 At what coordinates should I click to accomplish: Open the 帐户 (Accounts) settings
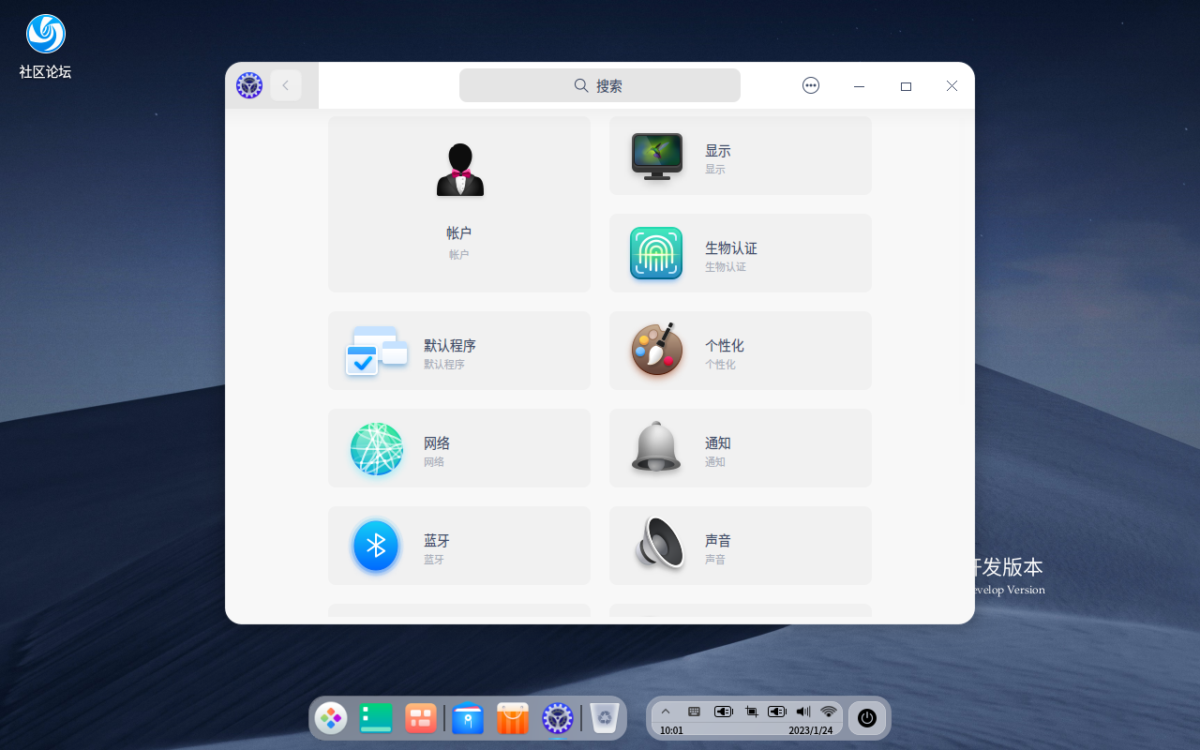458,204
